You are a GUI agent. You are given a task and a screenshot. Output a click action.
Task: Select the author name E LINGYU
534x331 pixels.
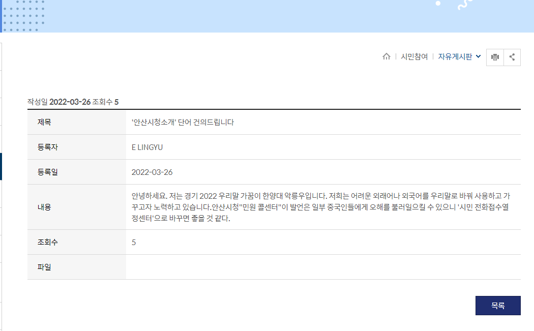click(x=147, y=147)
